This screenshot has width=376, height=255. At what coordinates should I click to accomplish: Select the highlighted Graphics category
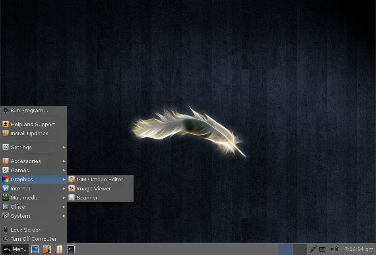click(33, 179)
